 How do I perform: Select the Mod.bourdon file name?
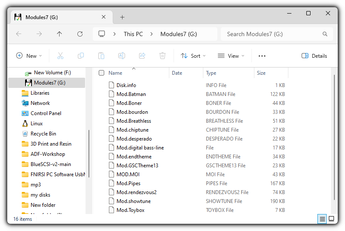132,112
